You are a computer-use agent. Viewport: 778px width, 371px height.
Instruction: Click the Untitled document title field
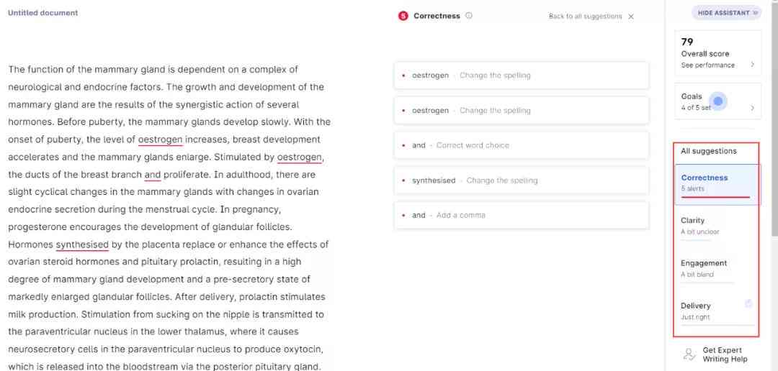coord(43,13)
